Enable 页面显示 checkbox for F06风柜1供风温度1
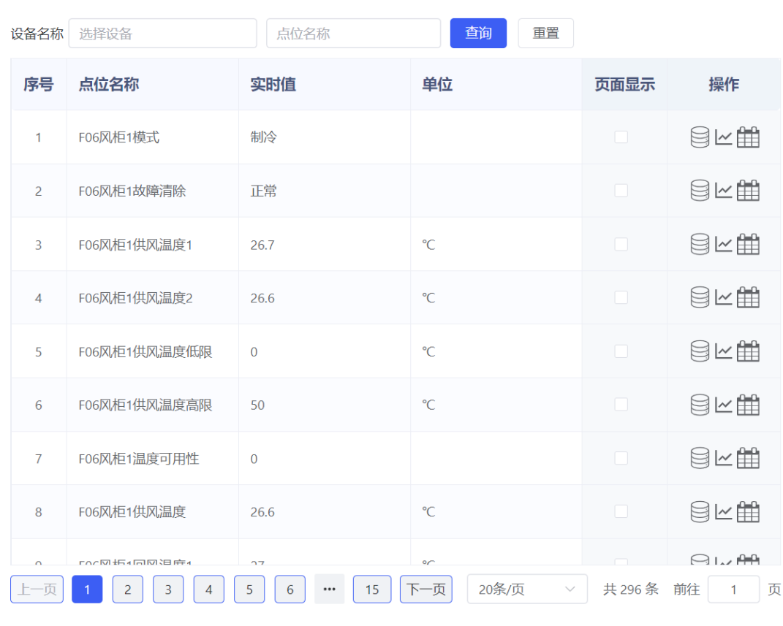Viewport: 783px width, 626px height. click(x=621, y=245)
